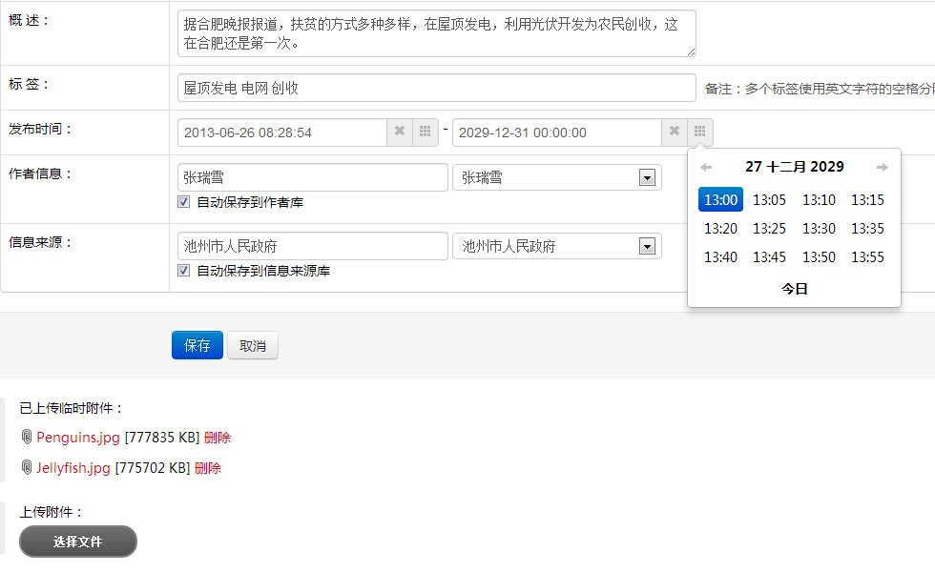Screen dimensions: 935x572
Task: Go to previous period with left arrow
Action: coord(706,168)
